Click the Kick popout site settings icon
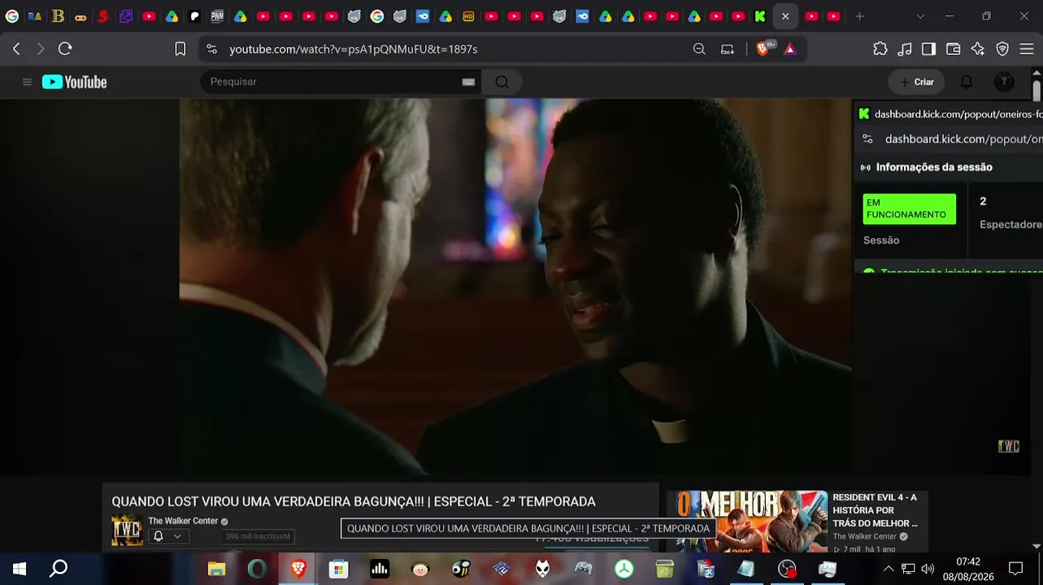The height and width of the screenshot is (585, 1043). [867, 139]
